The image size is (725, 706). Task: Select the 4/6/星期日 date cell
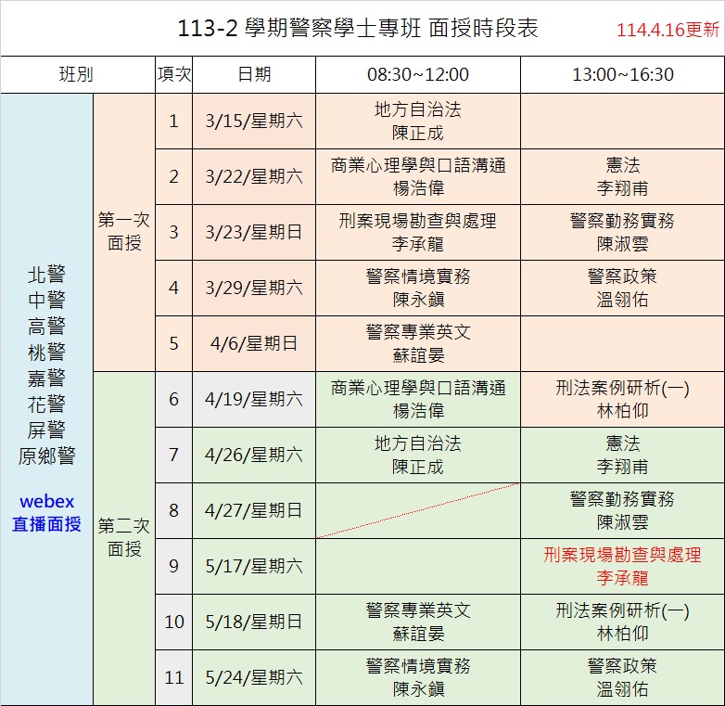click(x=254, y=344)
